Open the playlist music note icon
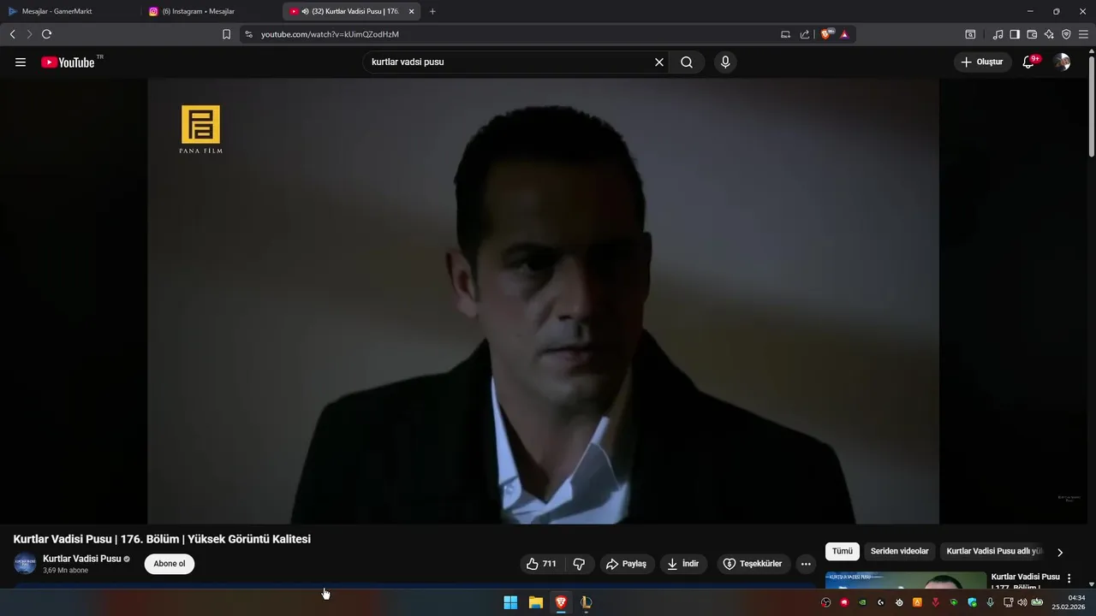The height and width of the screenshot is (616, 1096). click(998, 34)
